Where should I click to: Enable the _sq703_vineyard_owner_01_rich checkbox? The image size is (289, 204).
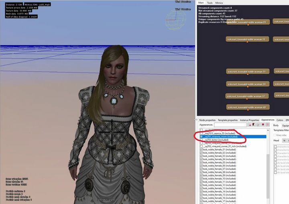pyautogui.click(x=201, y=146)
